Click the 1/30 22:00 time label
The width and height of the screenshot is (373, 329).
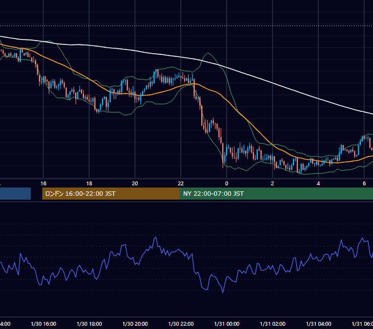click(x=181, y=324)
